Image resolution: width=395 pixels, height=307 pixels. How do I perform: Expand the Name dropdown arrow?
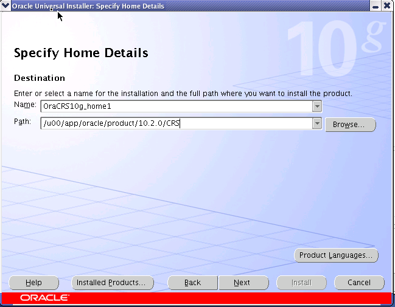pyautogui.click(x=317, y=106)
